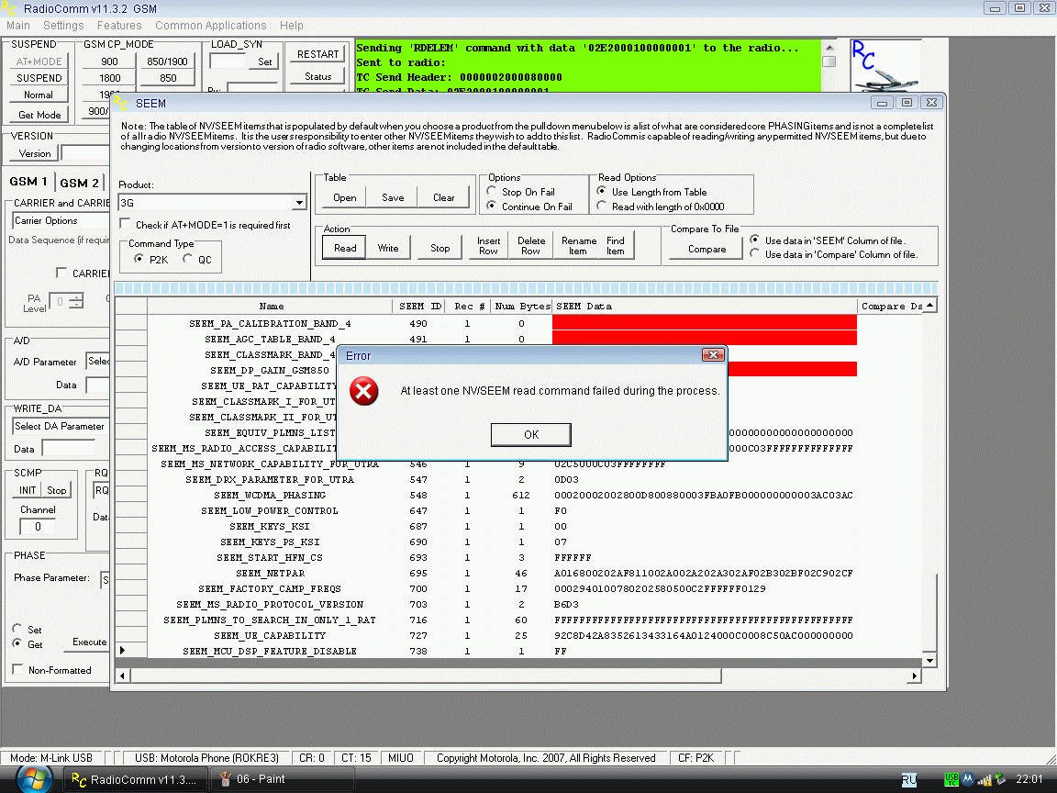The height and width of the screenshot is (793, 1057).
Task: Select Use data in 'SEEM' Column
Action: click(754, 240)
